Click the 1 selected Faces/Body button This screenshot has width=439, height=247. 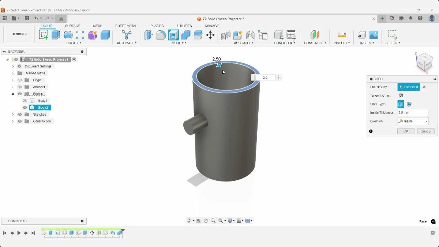409,87
